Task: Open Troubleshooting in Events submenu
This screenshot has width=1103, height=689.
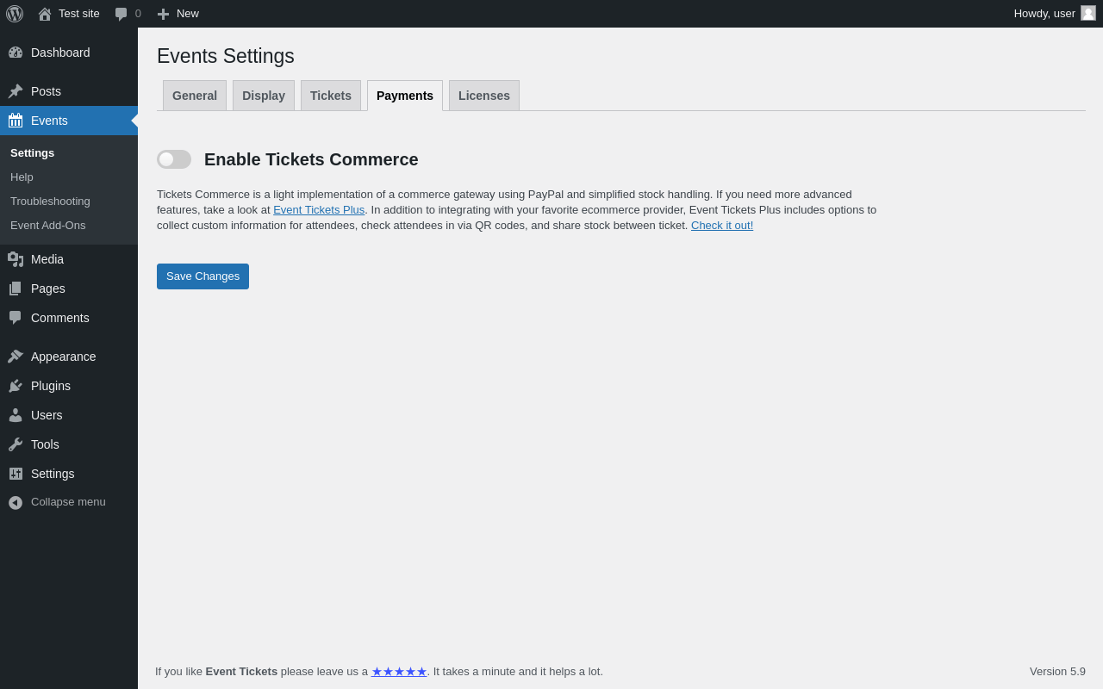Action: pos(50,202)
